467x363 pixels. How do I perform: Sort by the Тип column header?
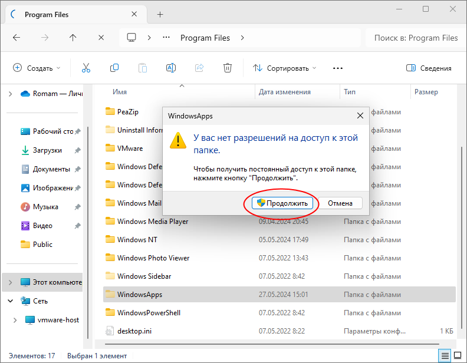point(350,92)
